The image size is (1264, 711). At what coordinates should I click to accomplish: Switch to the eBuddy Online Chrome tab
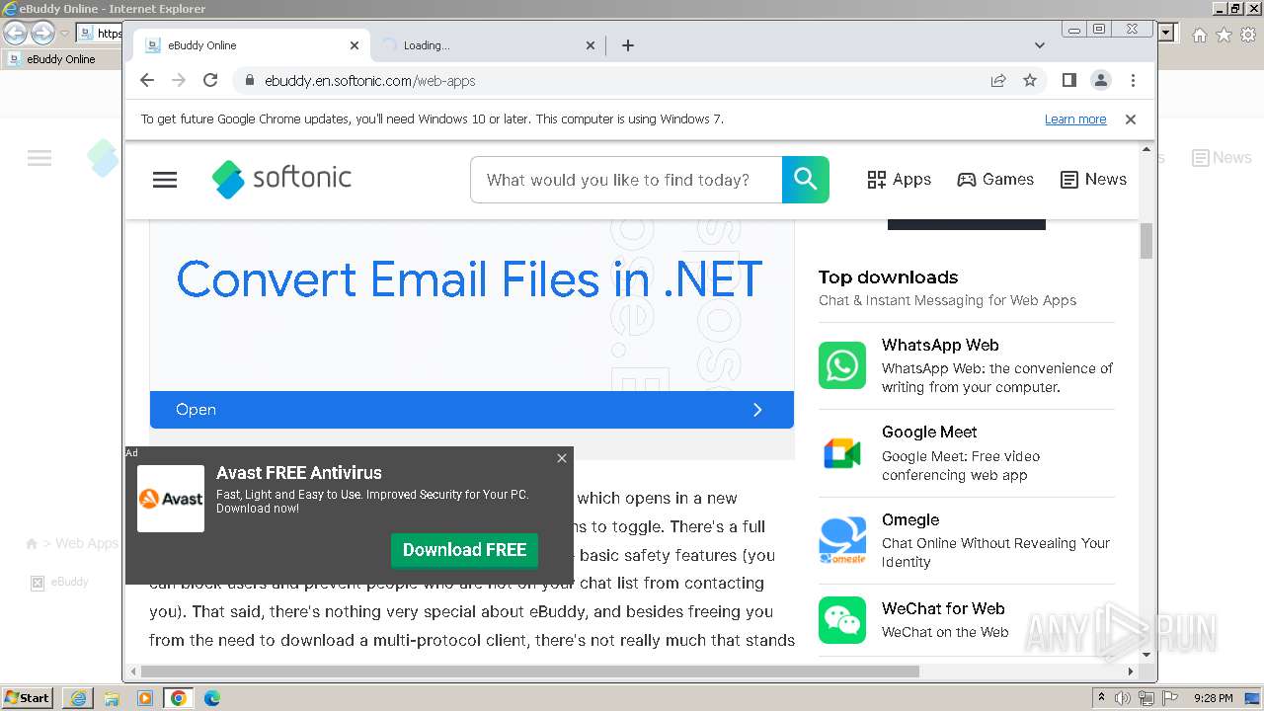coord(252,45)
